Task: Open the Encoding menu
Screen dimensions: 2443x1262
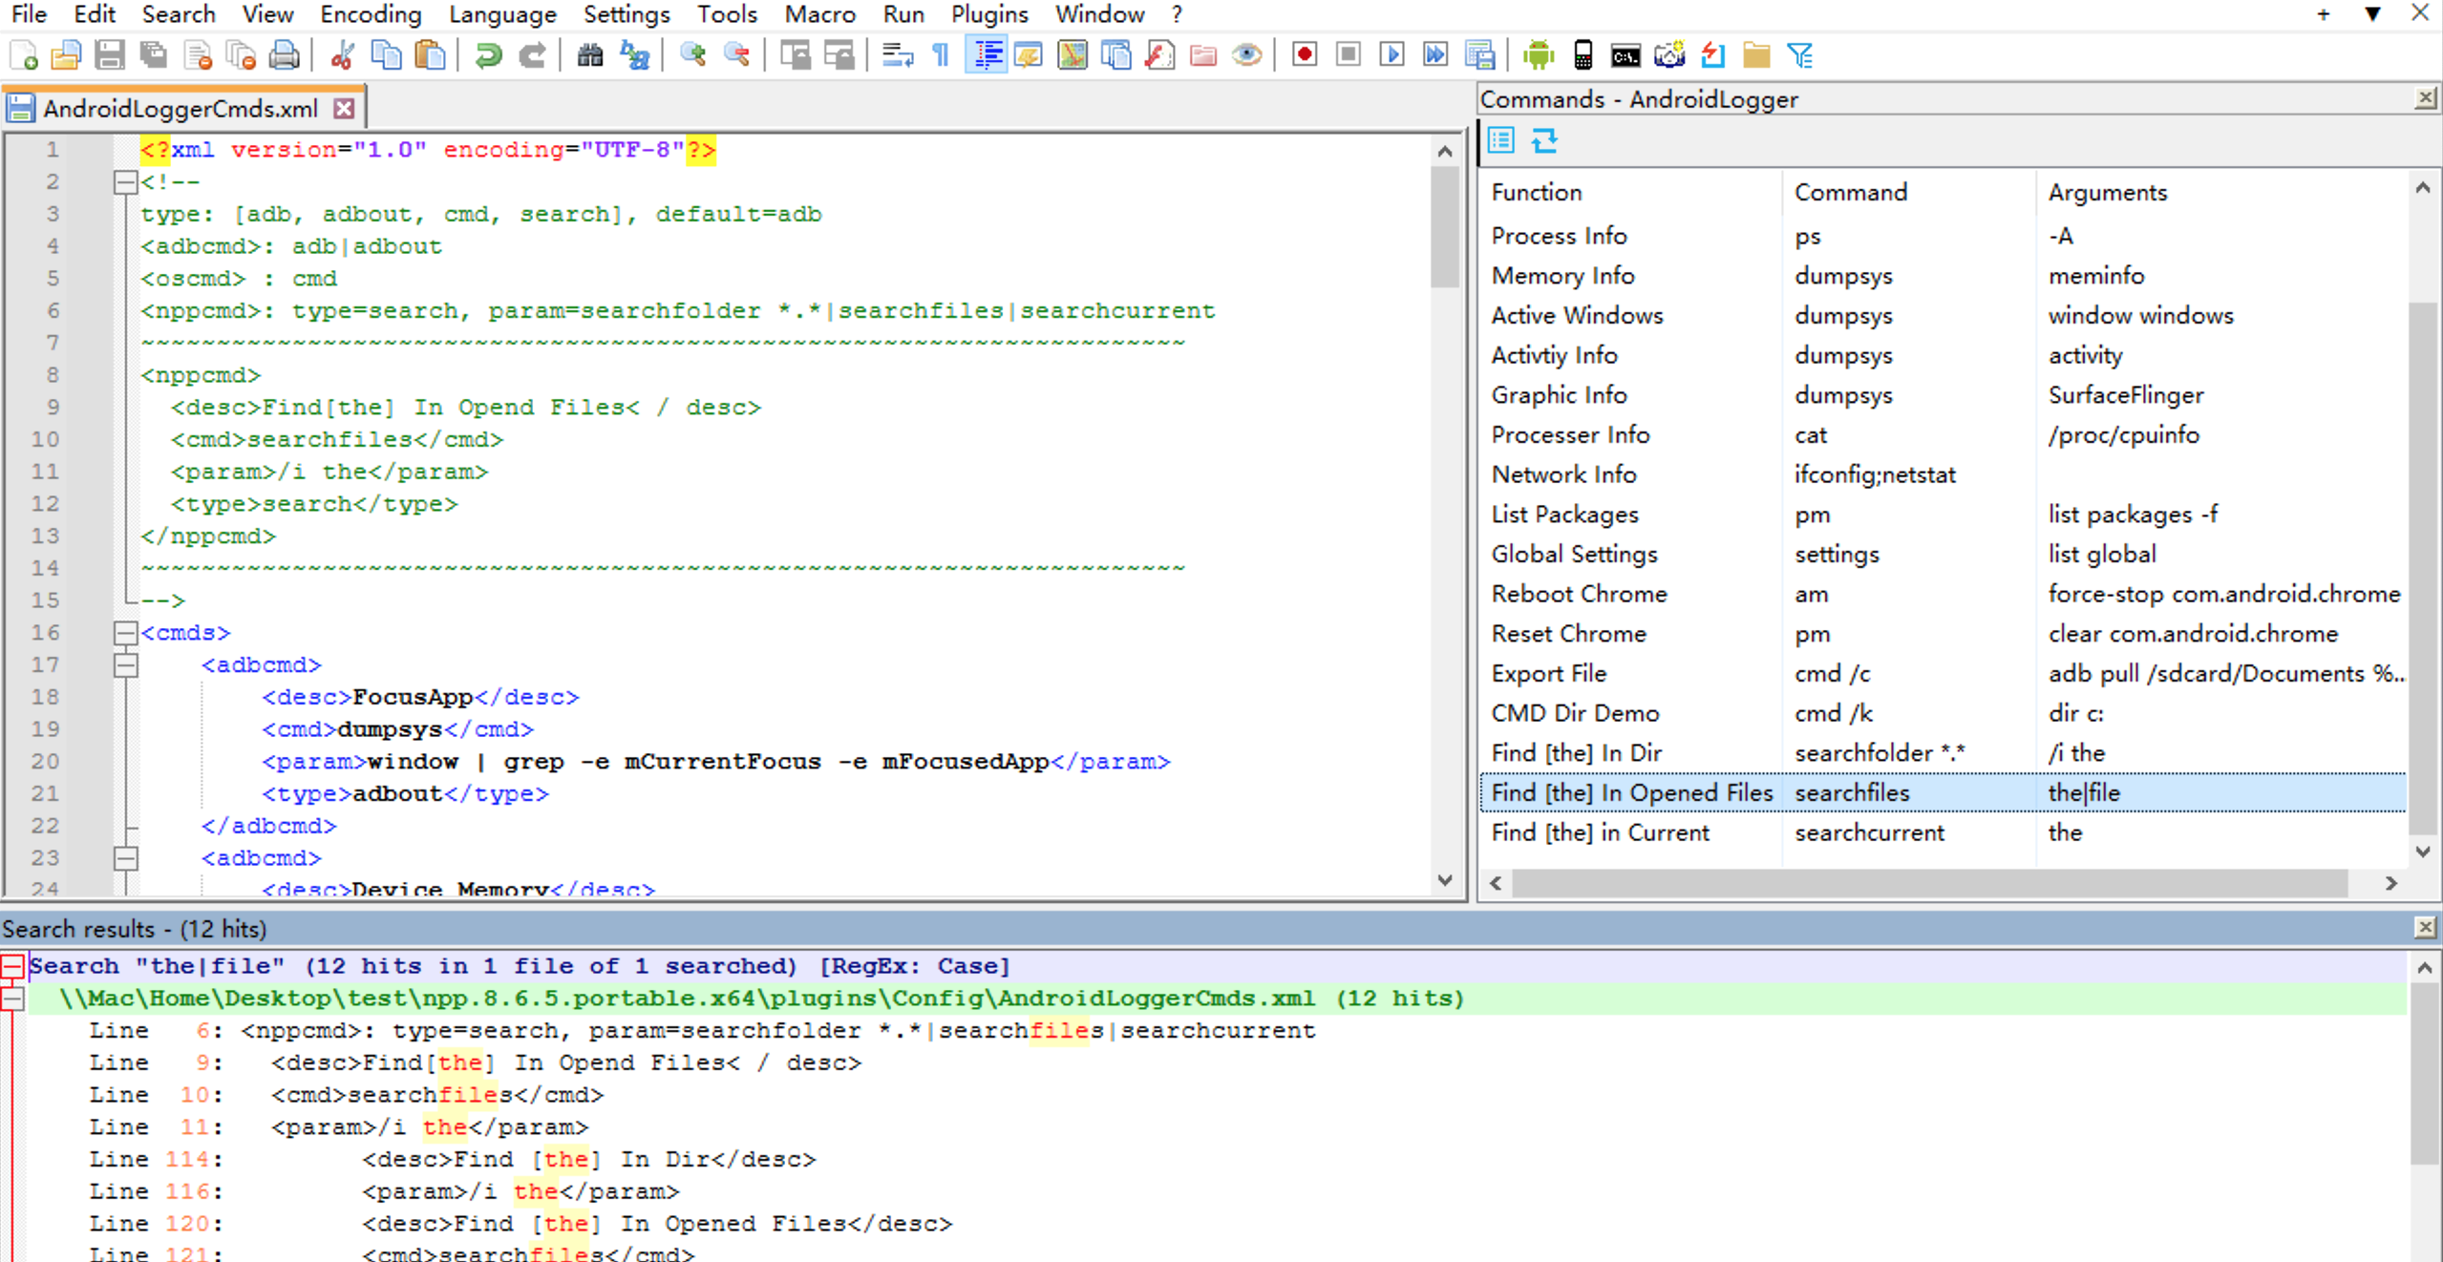Action: [371, 14]
